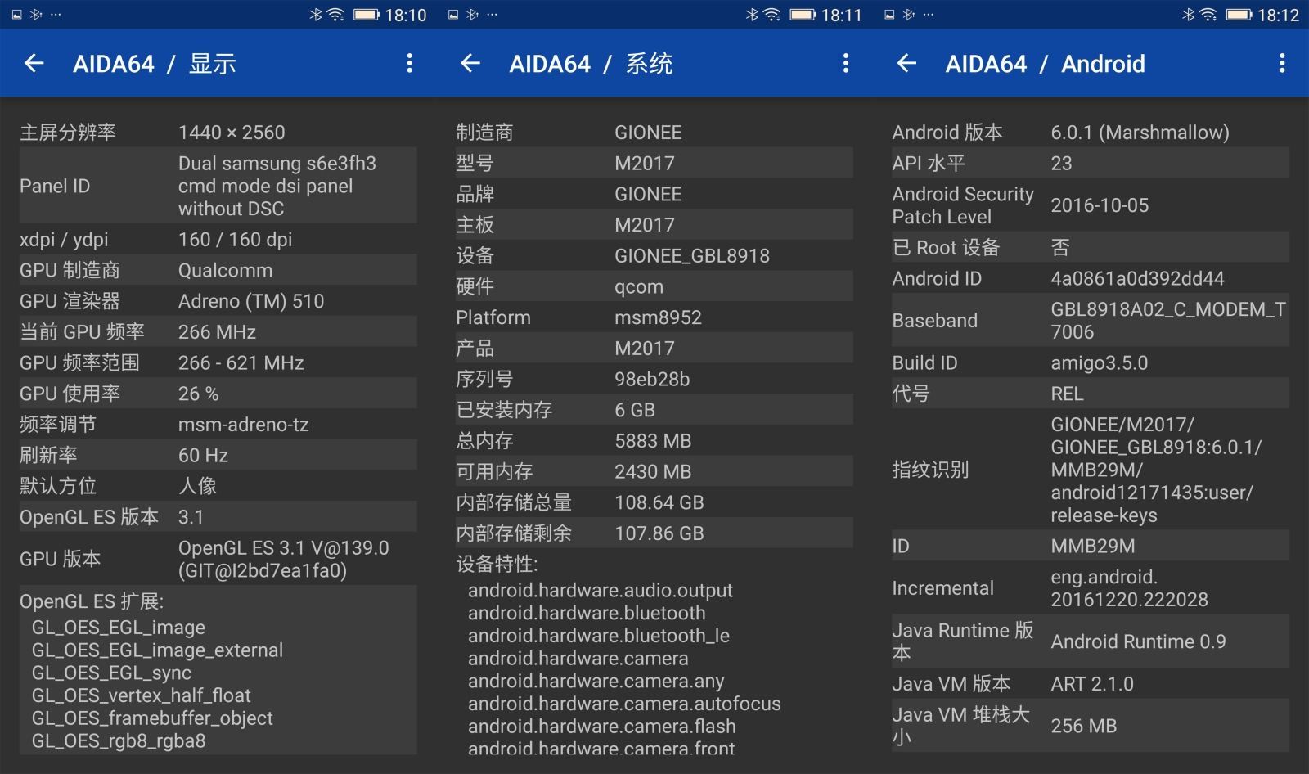Select Platform msm8952 row

click(654, 317)
